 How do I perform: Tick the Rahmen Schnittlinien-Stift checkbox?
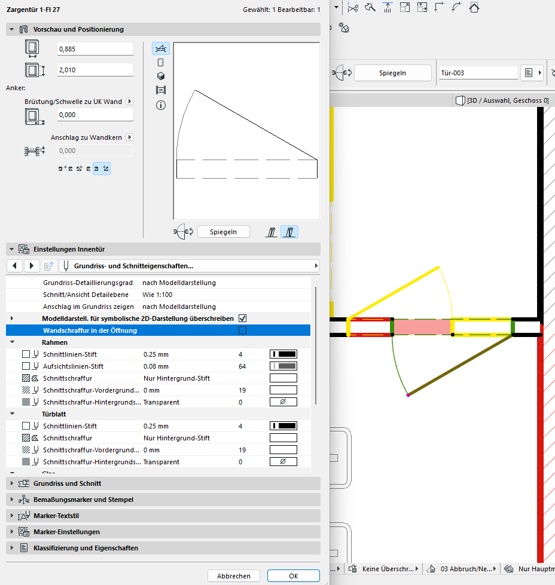coord(26,354)
